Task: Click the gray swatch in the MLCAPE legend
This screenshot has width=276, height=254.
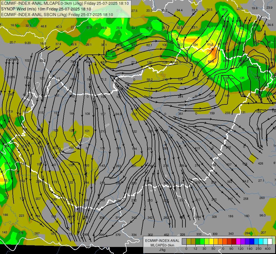Action: pyautogui.click(x=184, y=241)
